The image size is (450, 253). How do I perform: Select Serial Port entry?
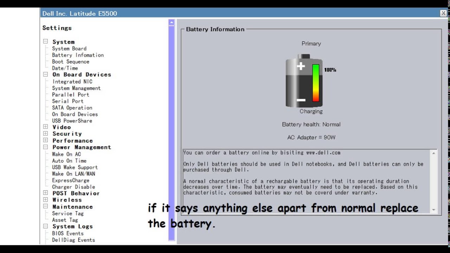pos(68,101)
